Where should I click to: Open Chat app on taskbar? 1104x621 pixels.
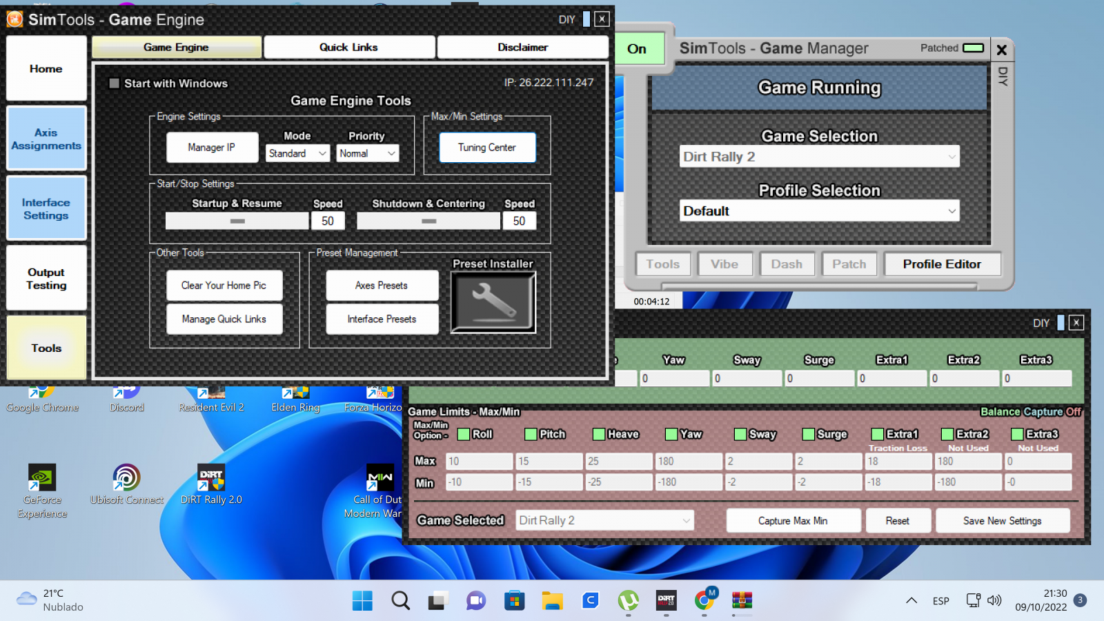[x=476, y=600]
